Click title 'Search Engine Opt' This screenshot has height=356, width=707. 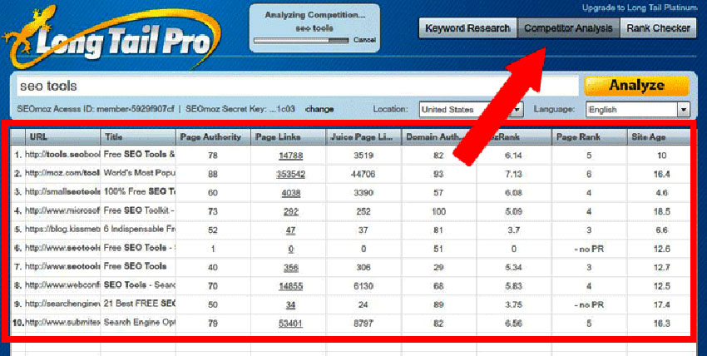(140, 323)
